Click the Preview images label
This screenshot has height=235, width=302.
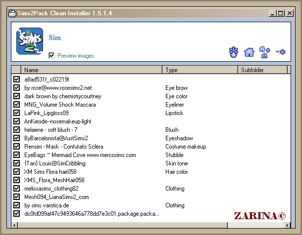(x=76, y=56)
